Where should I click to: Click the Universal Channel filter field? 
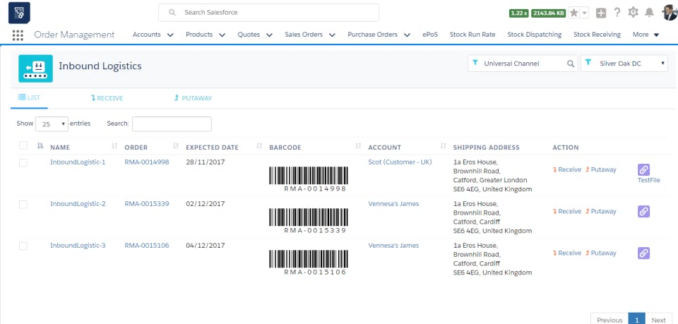523,64
